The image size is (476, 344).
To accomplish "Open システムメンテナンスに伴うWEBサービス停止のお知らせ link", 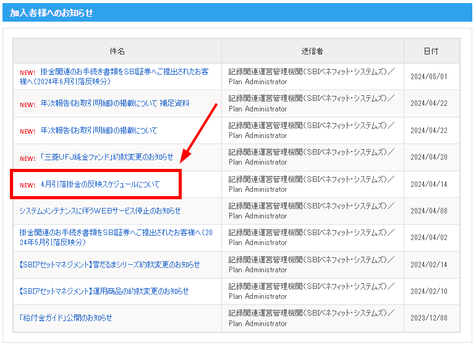I will (100, 211).
